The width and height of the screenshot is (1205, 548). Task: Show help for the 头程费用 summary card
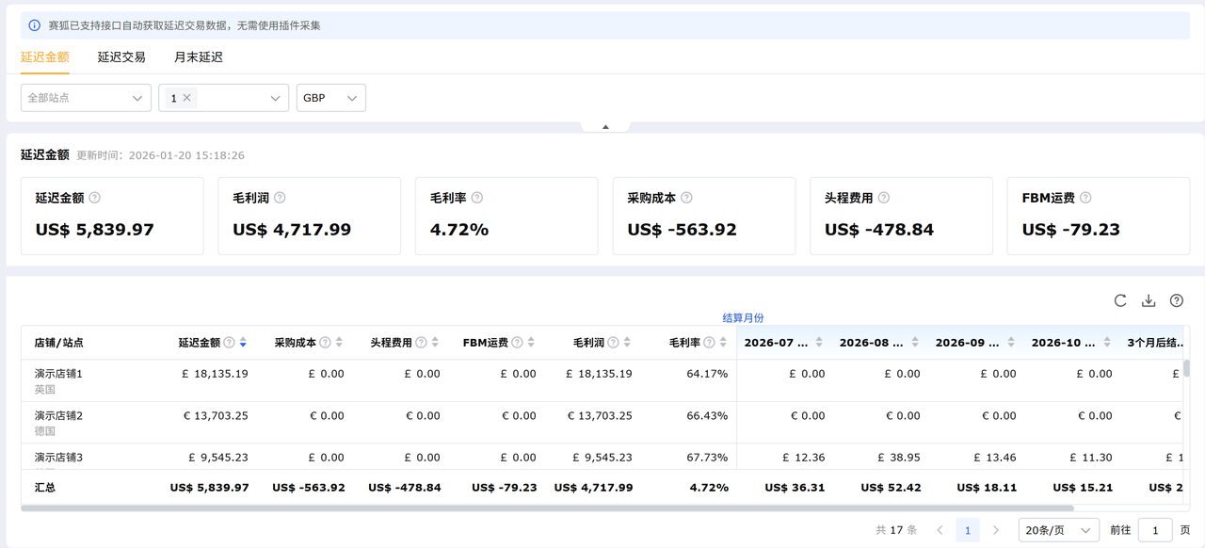tap(883, 198)
